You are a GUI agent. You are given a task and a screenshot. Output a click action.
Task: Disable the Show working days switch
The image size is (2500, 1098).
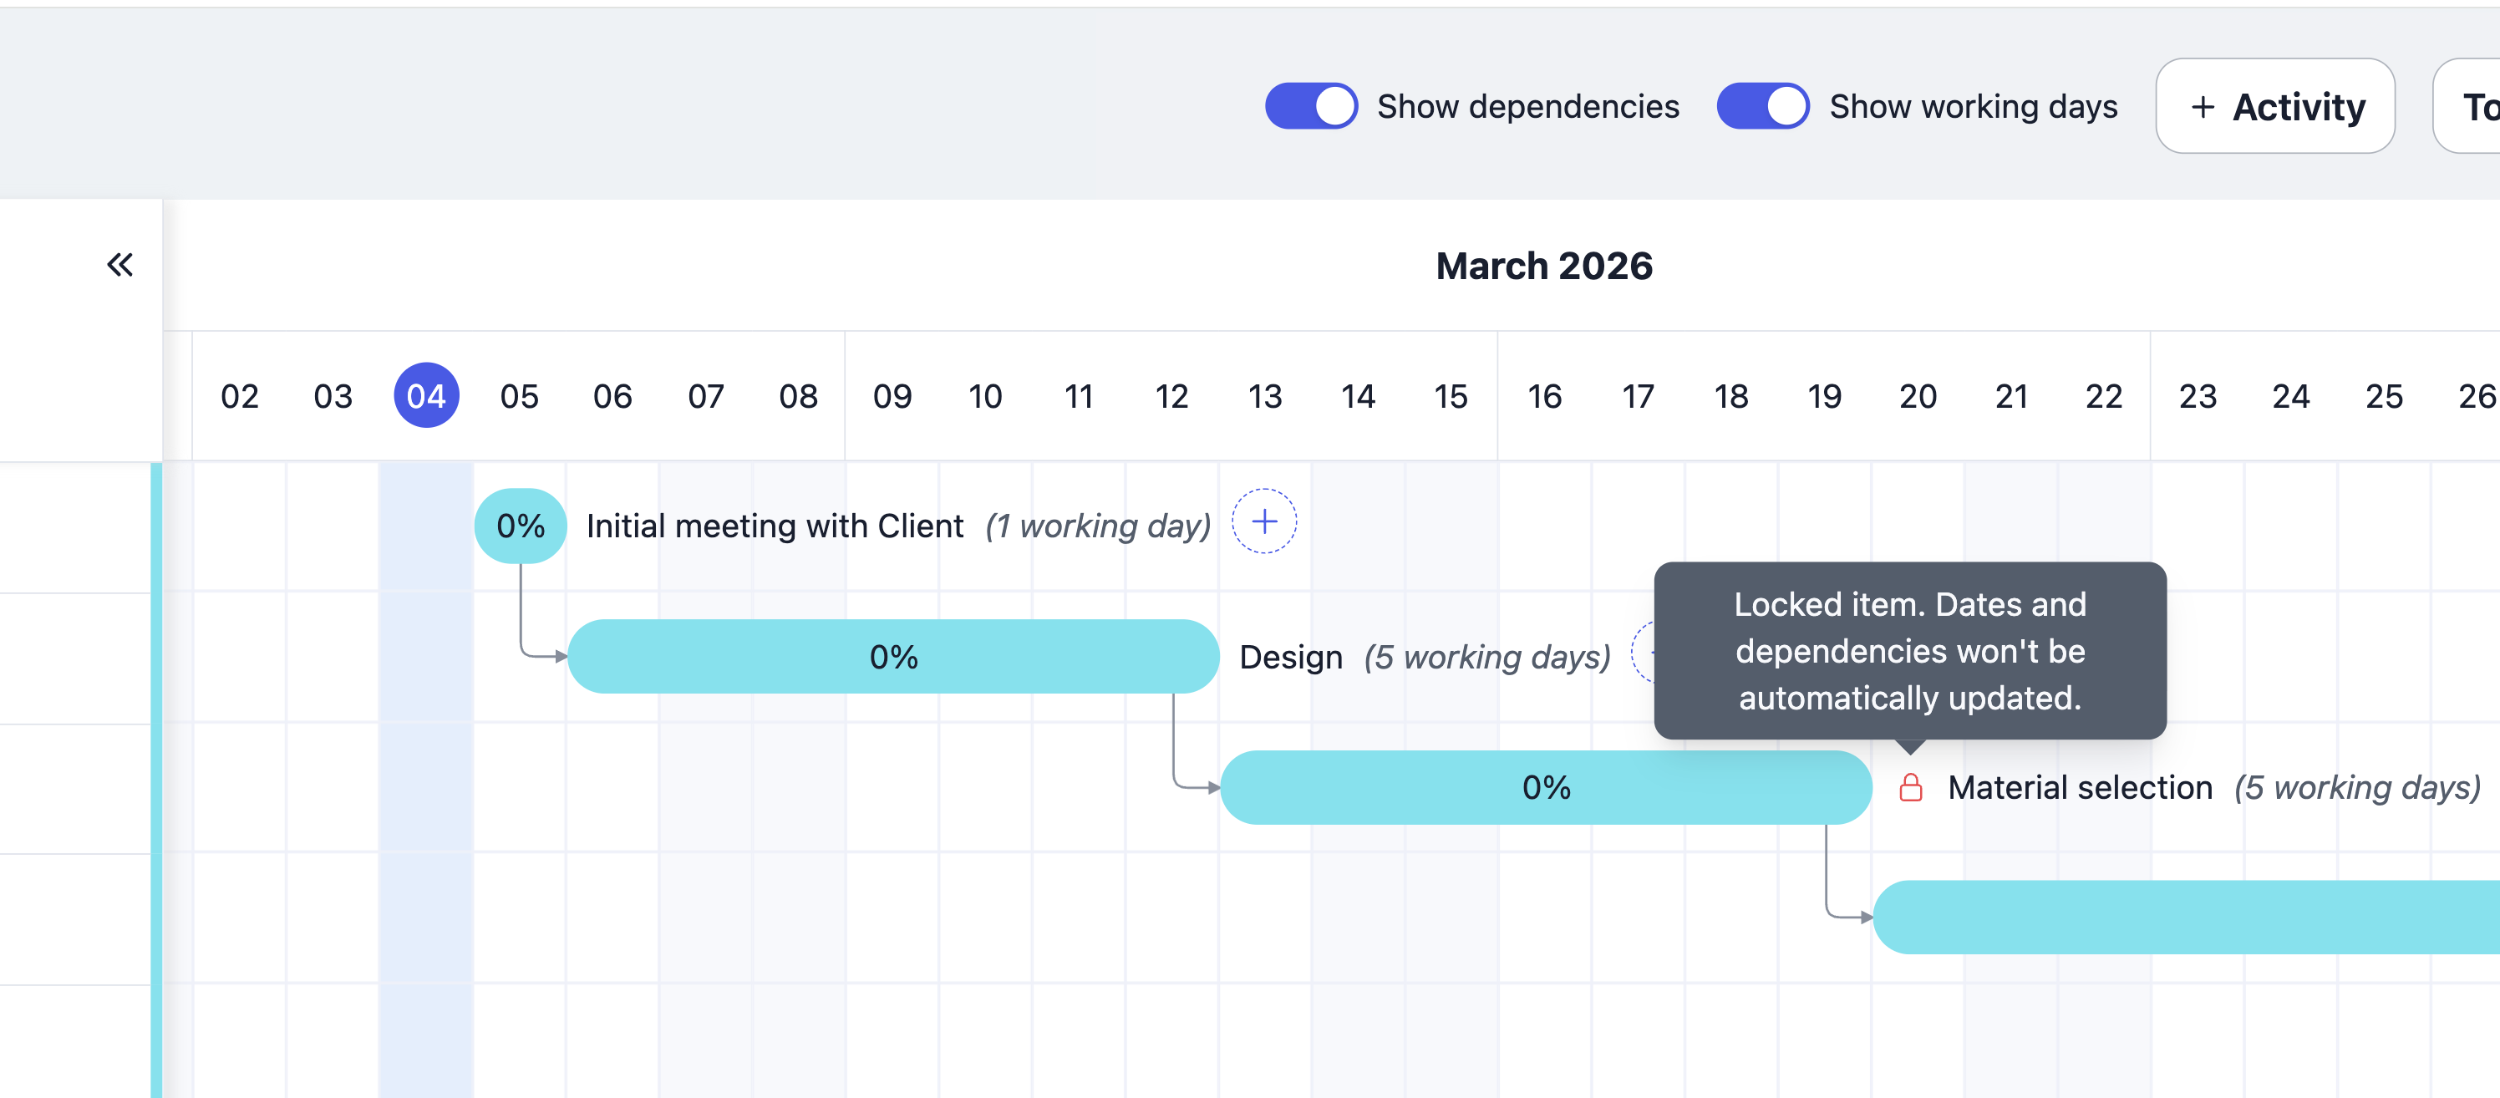coord(1762,106)
